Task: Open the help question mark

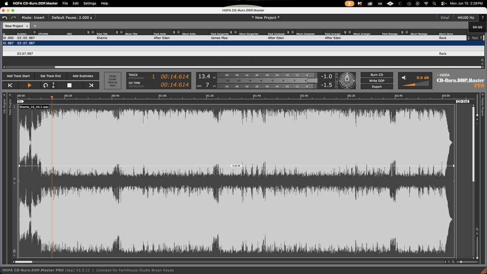Action: click(483, 18)
